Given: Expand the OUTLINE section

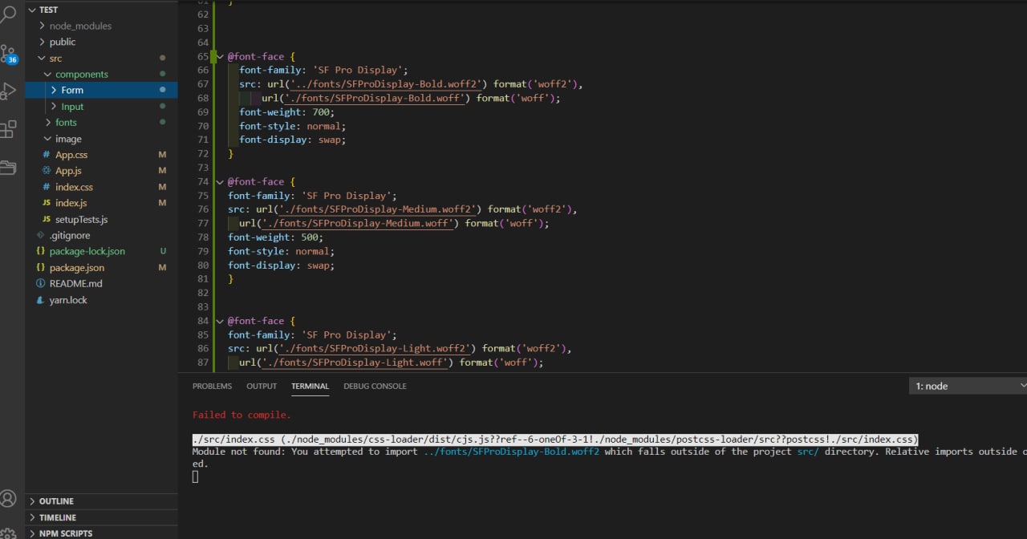Looking at the screenshot, I should [x=56, y=501].
